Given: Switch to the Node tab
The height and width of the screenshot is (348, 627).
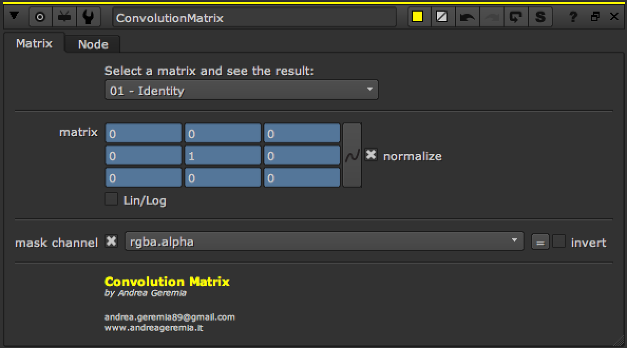Looking at the screenshot, I should pyautogui.click(x=93, y=44).
